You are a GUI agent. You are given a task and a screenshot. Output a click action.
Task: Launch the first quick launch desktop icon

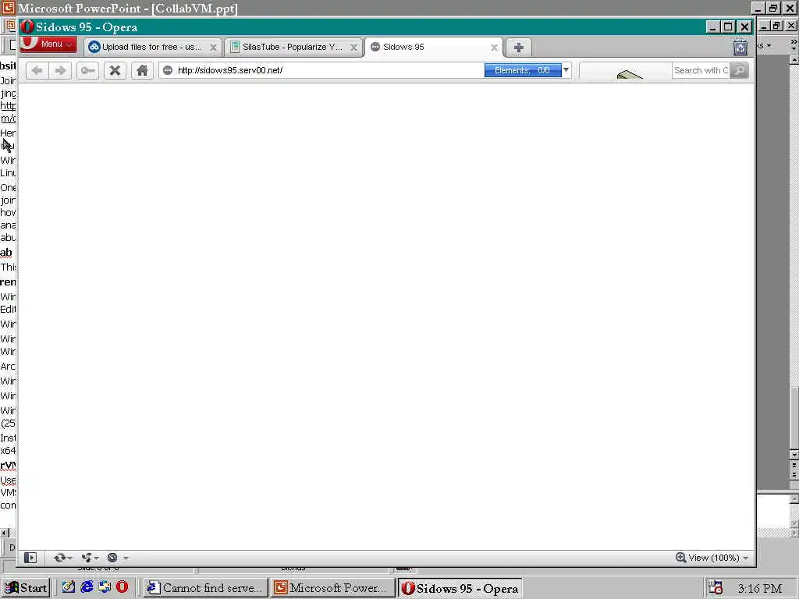69,587
